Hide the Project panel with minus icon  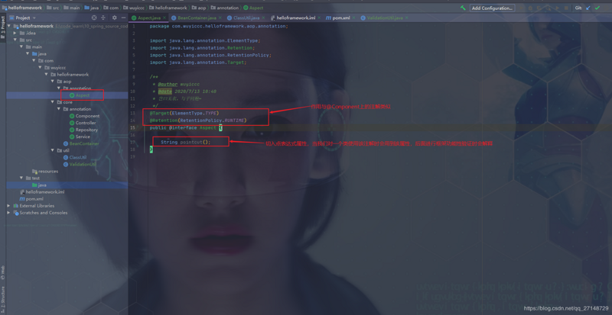[x=123, y=18]
